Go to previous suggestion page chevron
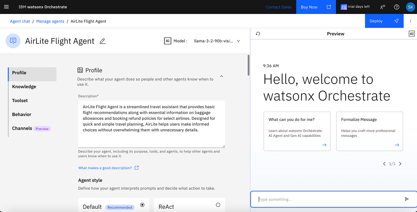Screen dimensions: 417x212 384,164
